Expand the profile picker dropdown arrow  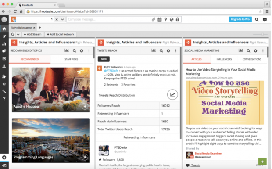pos(62,19)
